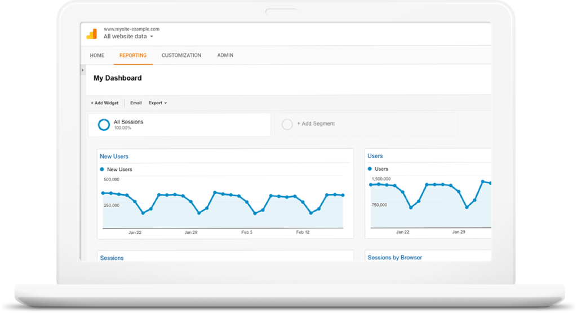Click the Feb 5 date label
Viewport: 577px width, 313px height.
[247, 233]
